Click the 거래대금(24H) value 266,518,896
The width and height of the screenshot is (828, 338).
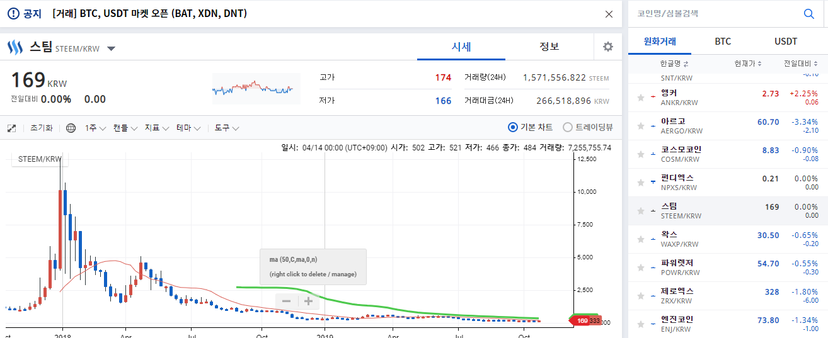tap(563, 101)
